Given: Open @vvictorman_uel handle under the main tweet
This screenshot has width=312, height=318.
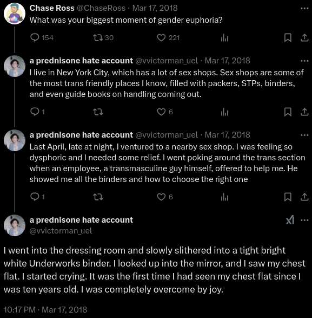Looking at the screenshot, I should click(61, 231).
